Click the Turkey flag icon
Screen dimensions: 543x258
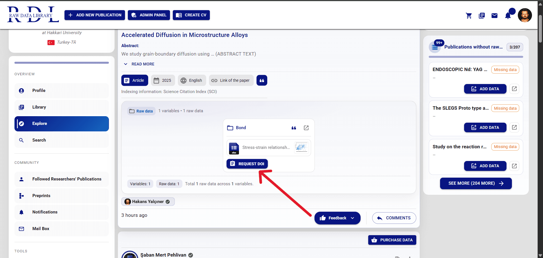(x=51, y=43)
